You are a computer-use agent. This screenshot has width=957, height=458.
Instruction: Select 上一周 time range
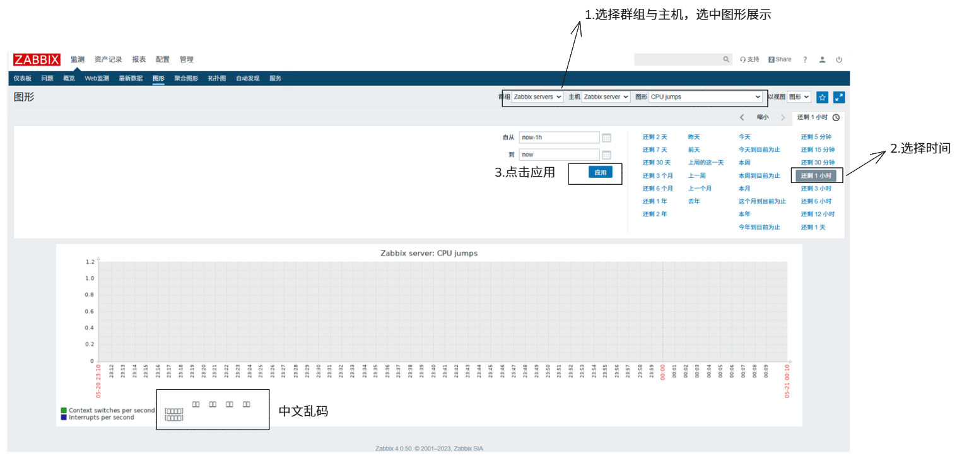tap(697, 176)
